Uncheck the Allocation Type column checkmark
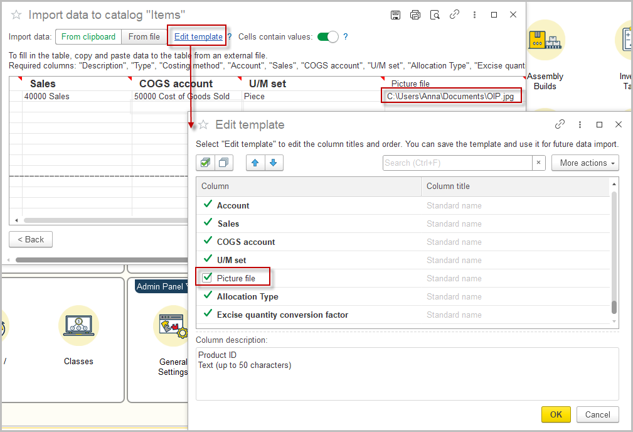This screenshot has height=432, width=633. click(208, 296)
